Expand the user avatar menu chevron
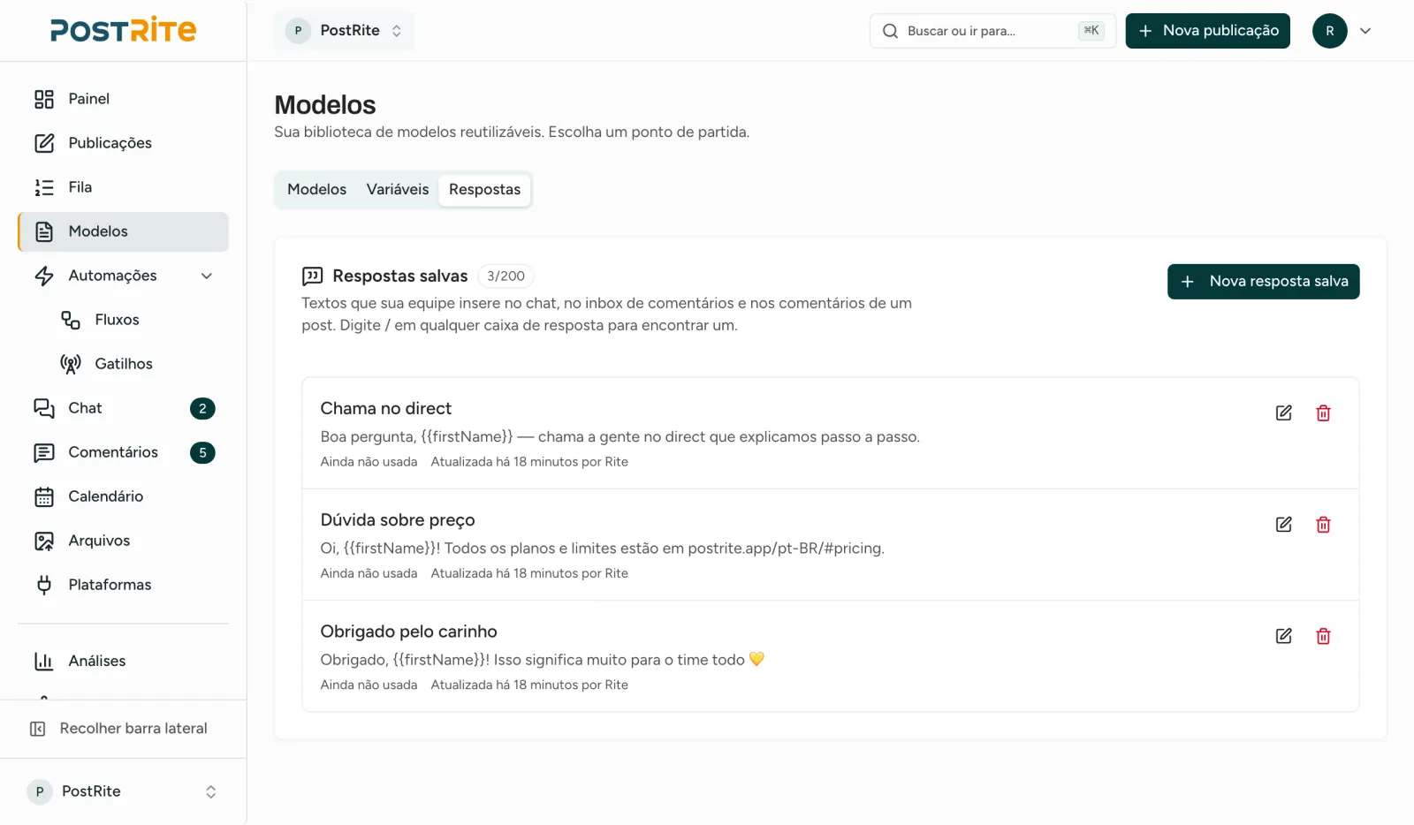Screen dimensions: 1414x825 [x=1365, y=31]
